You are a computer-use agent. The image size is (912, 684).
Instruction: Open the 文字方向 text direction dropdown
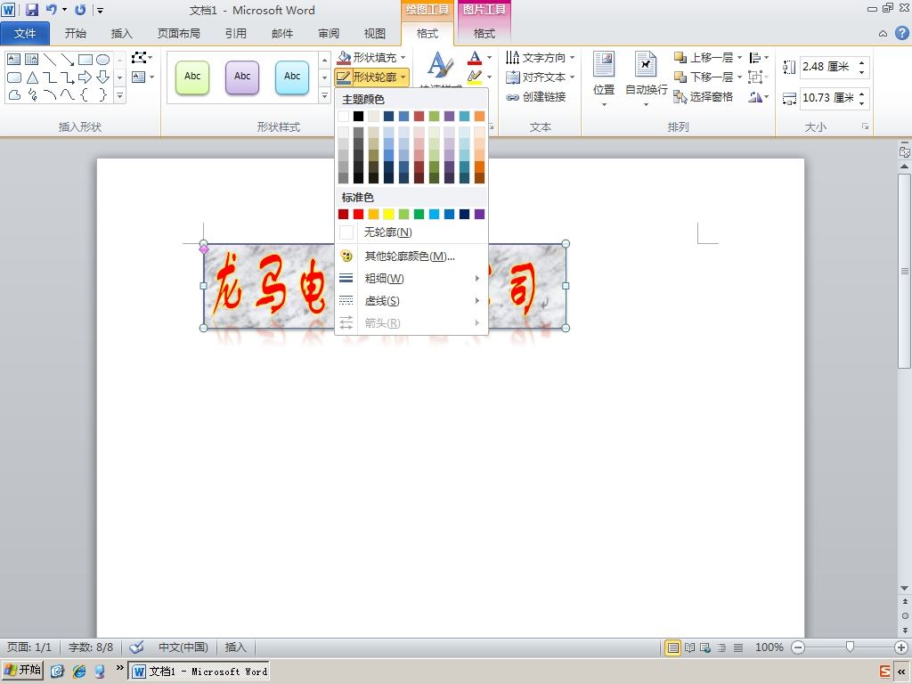point(541,58)
